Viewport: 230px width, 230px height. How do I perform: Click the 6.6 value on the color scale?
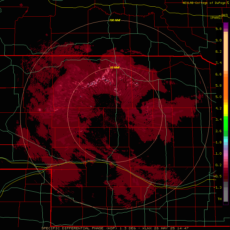[218, 74]
